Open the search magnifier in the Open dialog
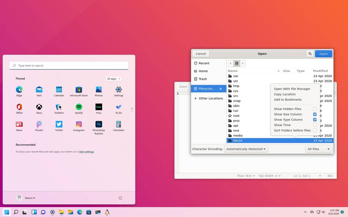 pyautogui.click(x=310, y=54)
